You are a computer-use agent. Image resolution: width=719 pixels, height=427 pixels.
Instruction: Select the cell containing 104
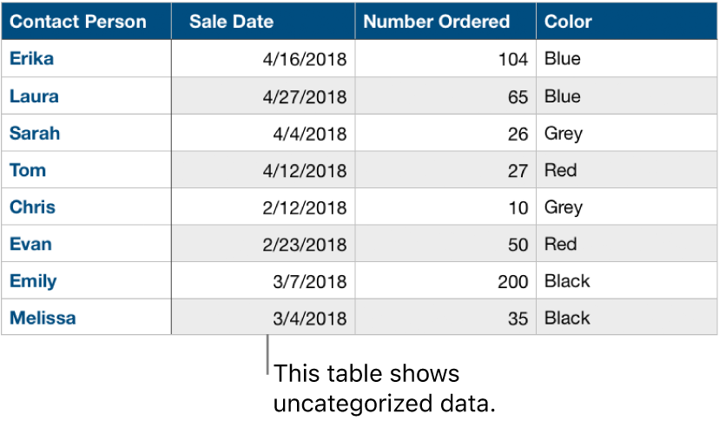[513, 60]
